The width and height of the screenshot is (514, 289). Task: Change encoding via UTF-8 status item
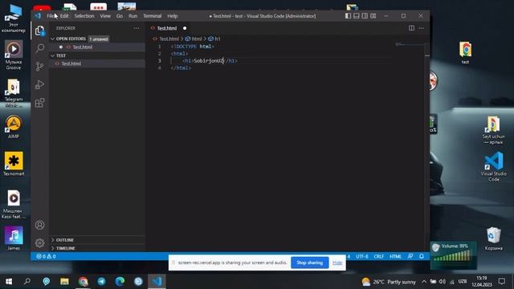(362, 256)
